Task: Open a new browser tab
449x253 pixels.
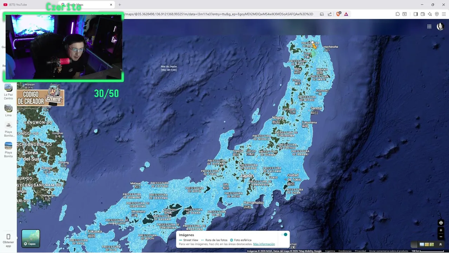Action: pyautogui.click(x=120, y=5)
